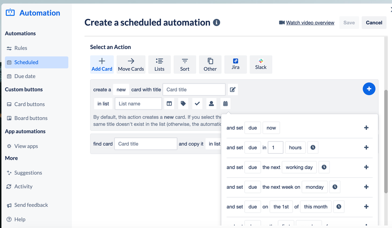This screenshot has height=228, width=392.
Task: Add the 'due now' option
Action: (x=366, y=128)
